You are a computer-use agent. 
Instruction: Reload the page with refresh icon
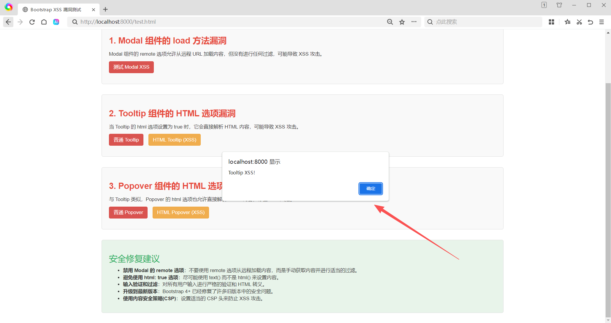point(32,22)
